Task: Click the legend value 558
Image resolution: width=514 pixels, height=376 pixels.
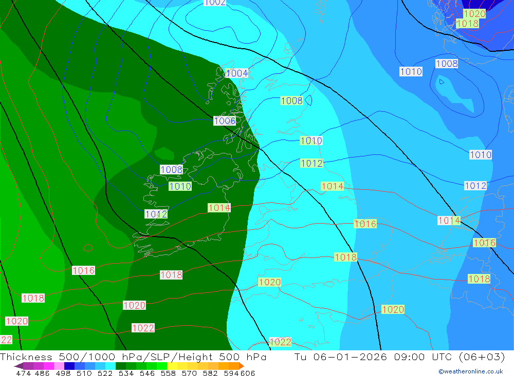Action: [x=168, y=373]
